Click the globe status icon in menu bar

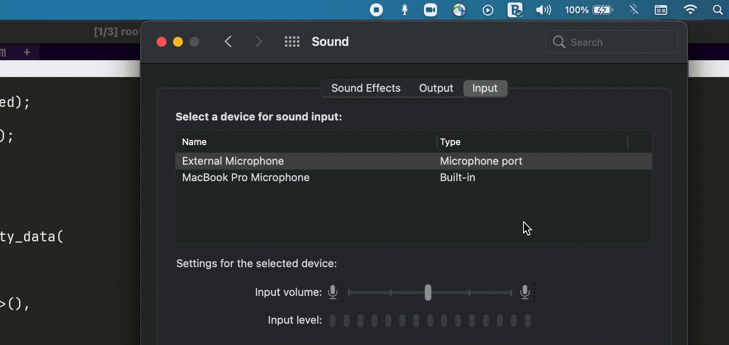pos(459,10)
